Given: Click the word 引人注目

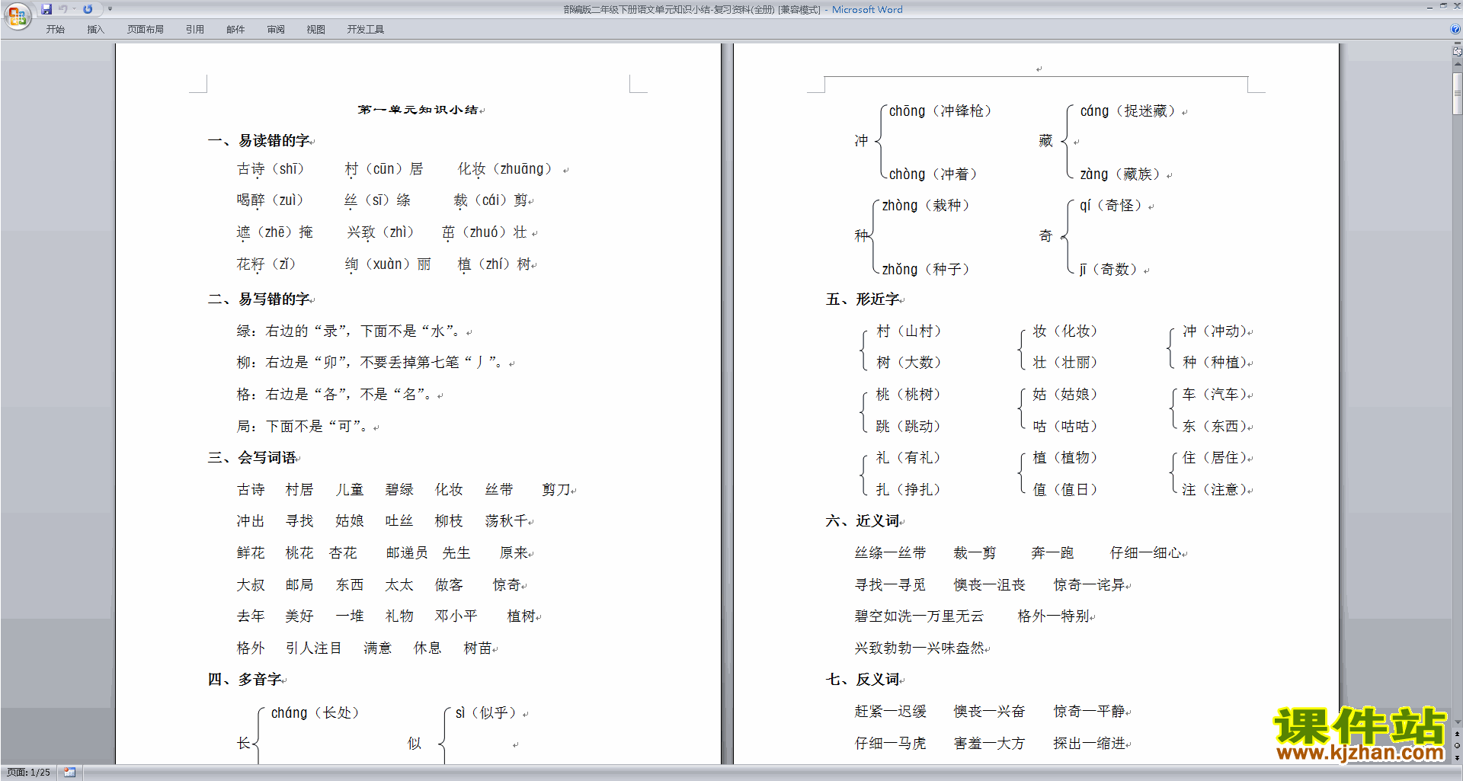Looking at the screenshot, I should (314, 648).
